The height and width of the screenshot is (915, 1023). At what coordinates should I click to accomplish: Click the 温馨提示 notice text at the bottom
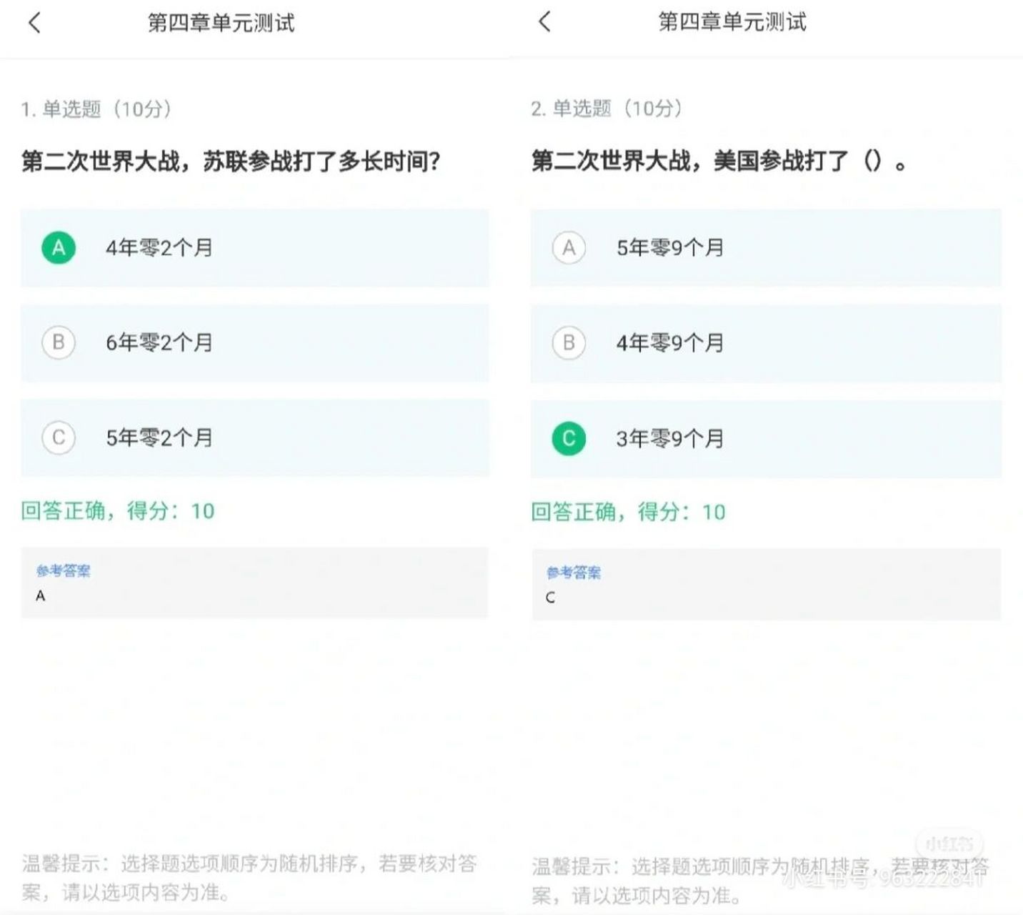pyautogui.click(x=250, y=879)
